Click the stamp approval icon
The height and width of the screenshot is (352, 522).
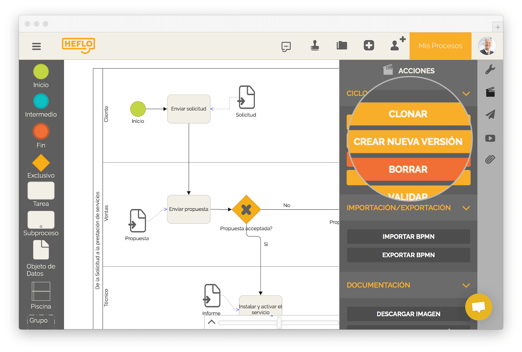point(315,45)
